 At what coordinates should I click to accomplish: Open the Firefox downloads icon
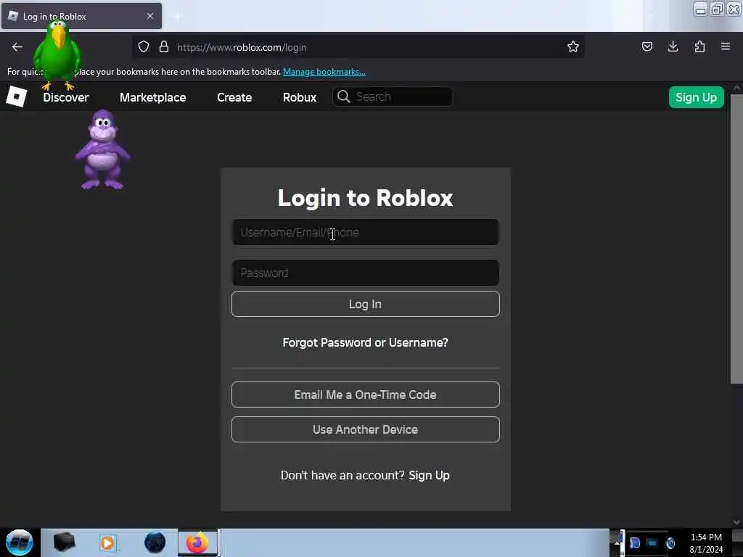tap(673, 47)
